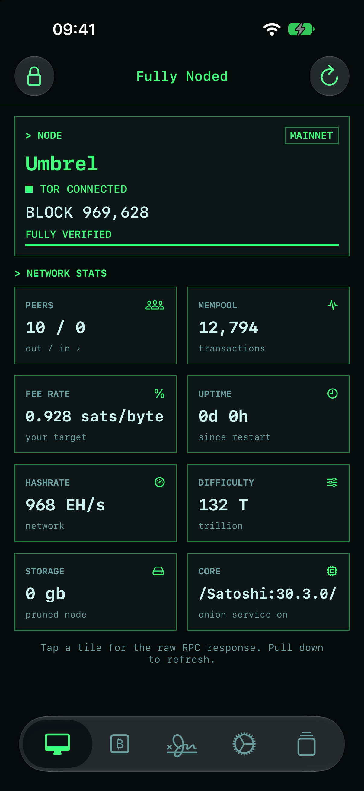Tap the difficulty sliders icon
This screenshot has height=791, width=364.
point(332,482)
